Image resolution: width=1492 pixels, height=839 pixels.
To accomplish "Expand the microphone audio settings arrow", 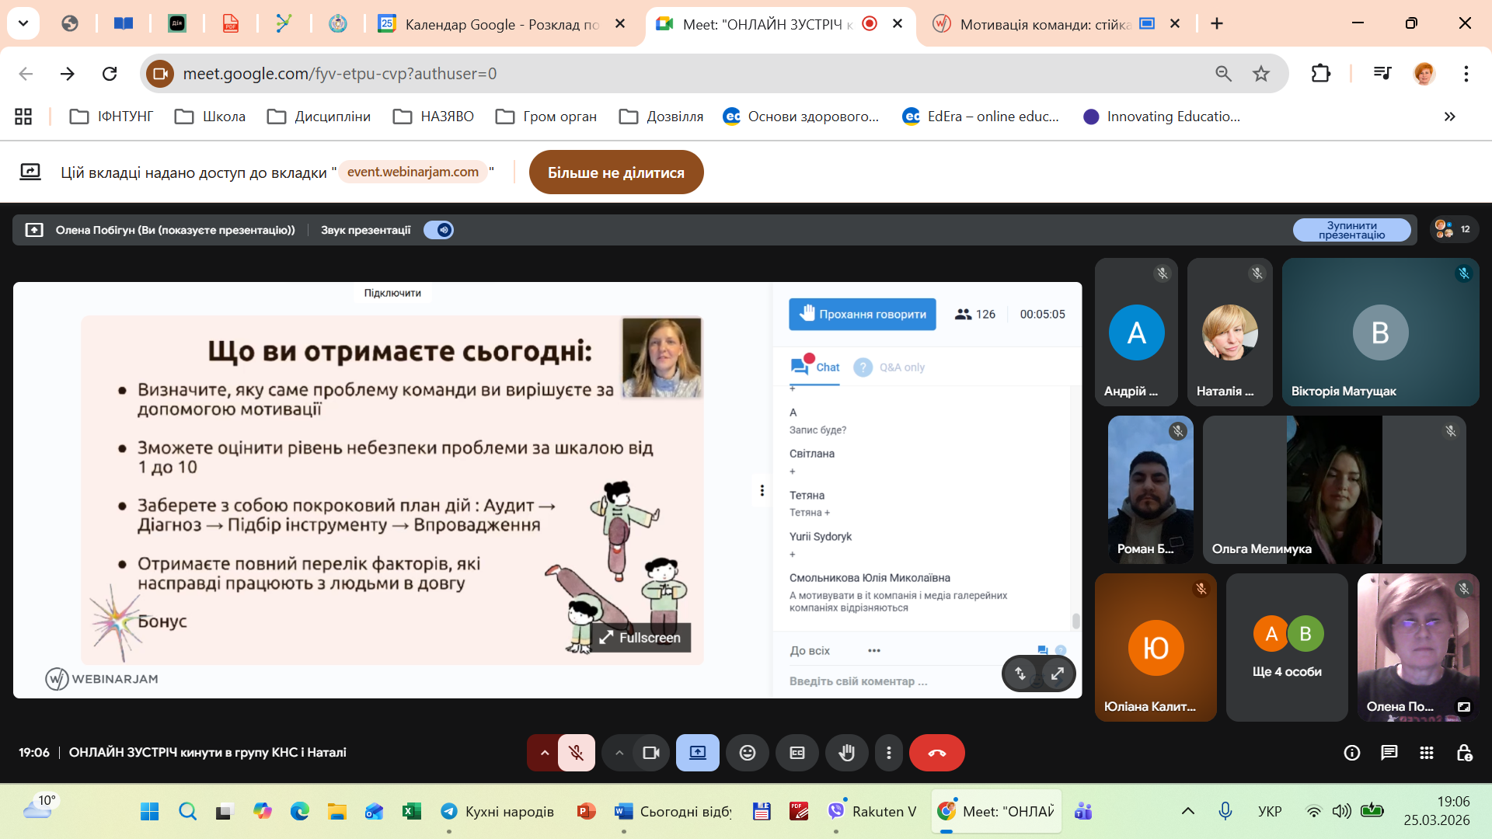I will [544, 753].
